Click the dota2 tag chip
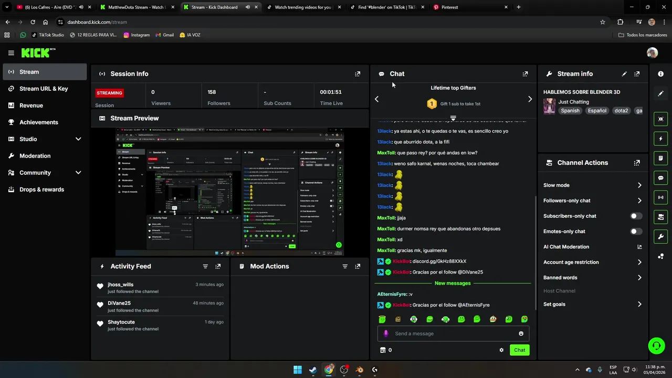The height and width of the screenshot is (378, 672). pos(621,111)
